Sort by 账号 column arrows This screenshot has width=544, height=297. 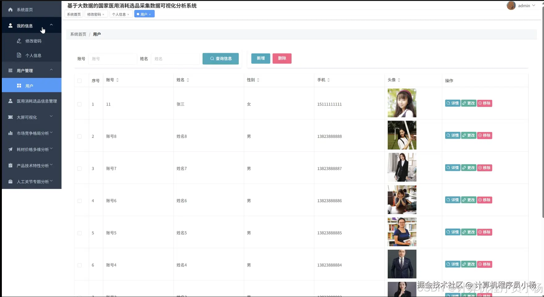117,80
